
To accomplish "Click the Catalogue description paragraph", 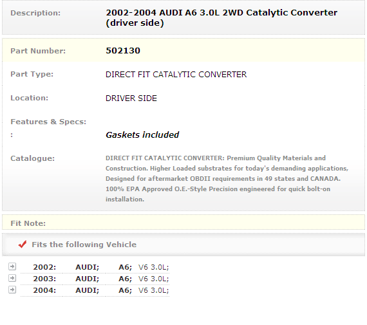I will click(227, 178).
